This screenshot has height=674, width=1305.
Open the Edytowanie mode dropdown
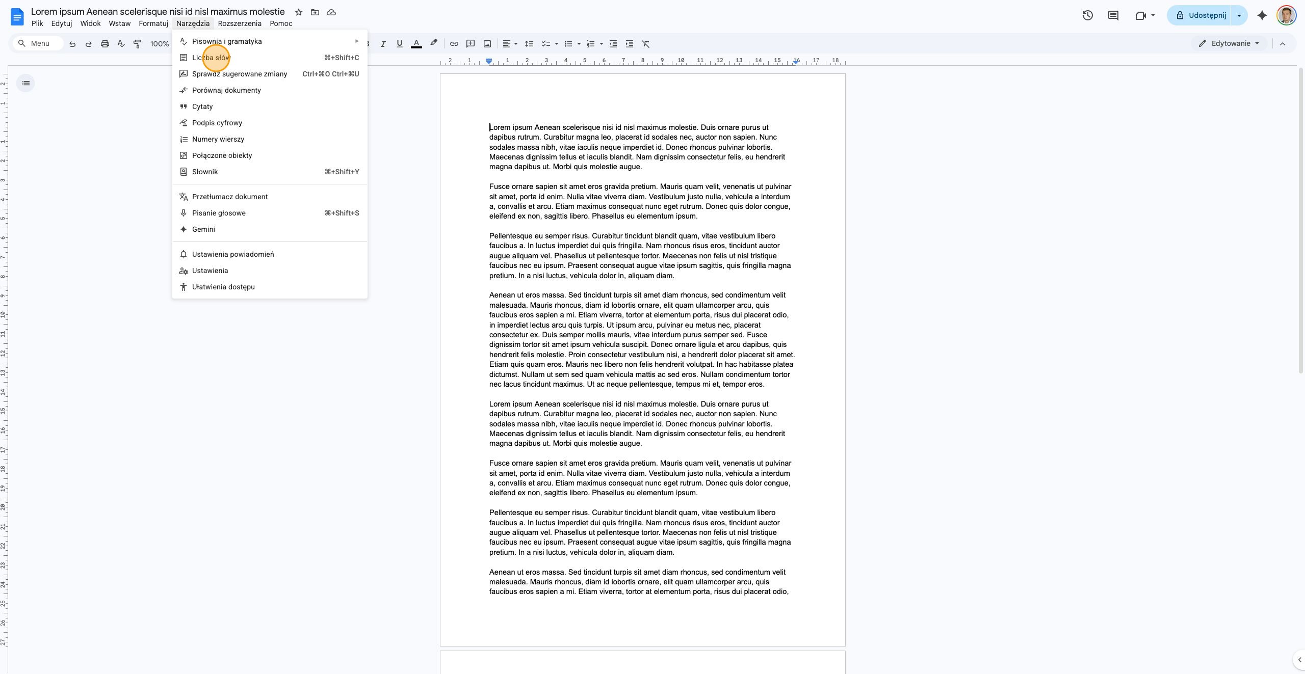pos(1229,43)
